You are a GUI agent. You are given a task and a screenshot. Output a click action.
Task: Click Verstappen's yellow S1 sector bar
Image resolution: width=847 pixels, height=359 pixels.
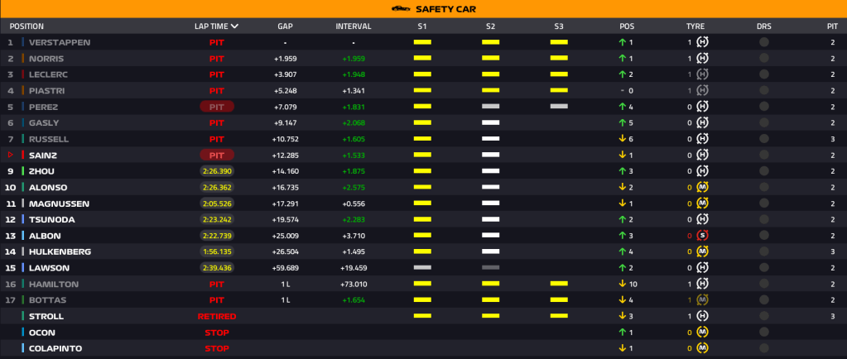point(422,42)
